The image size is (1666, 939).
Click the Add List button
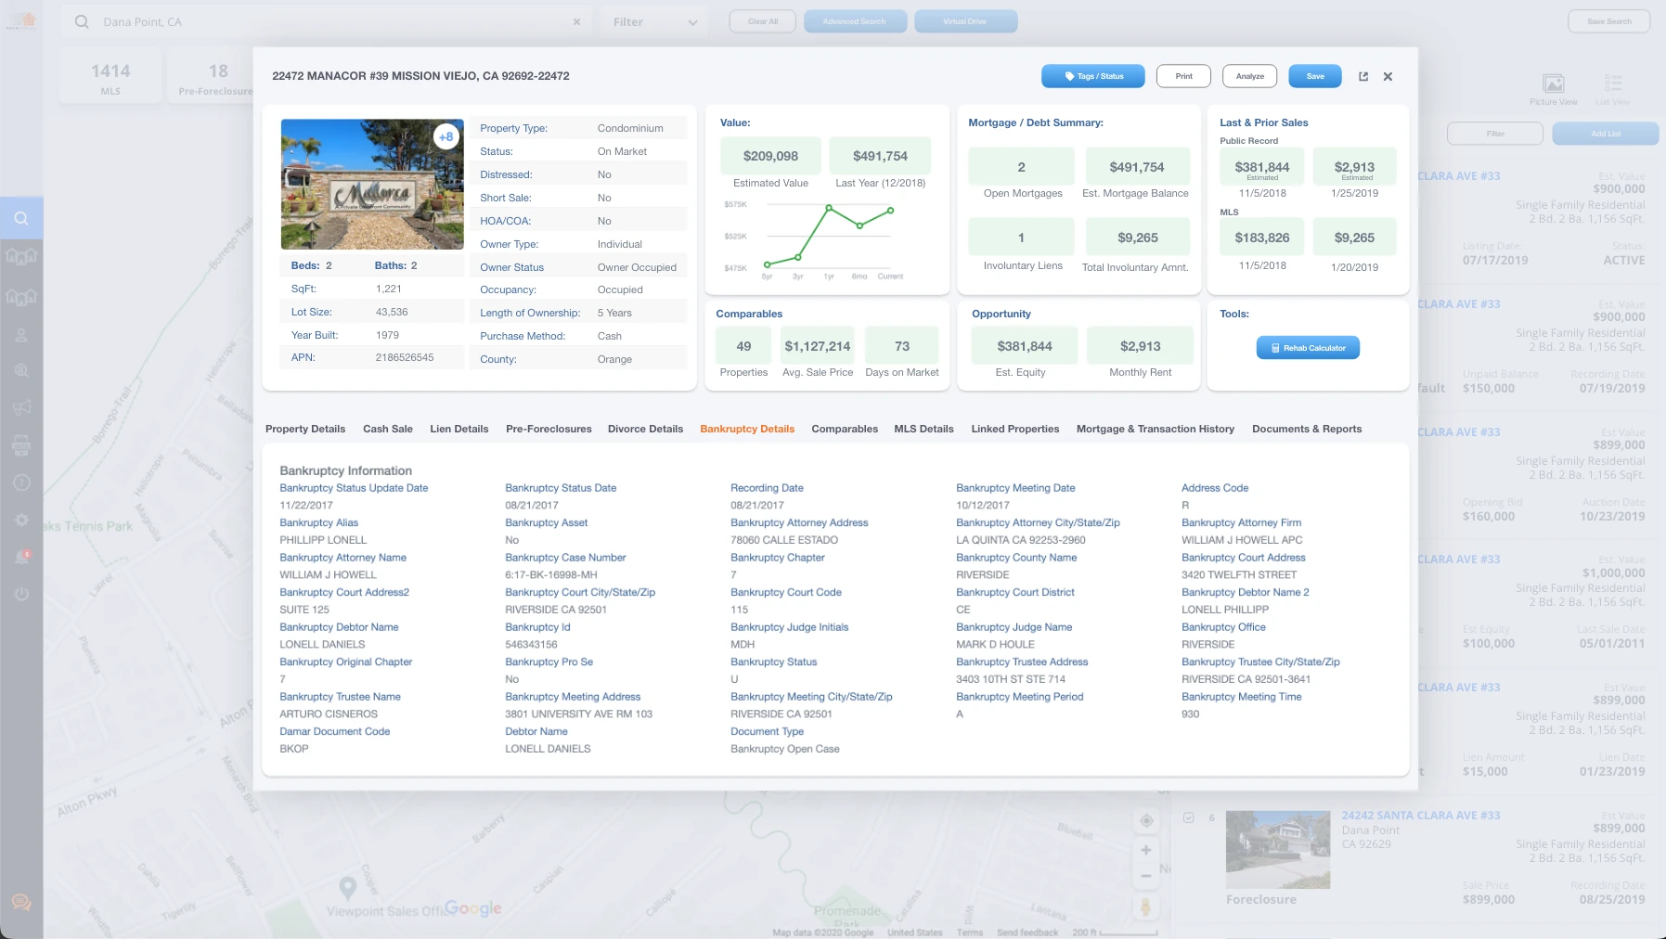click(1606, 134)
